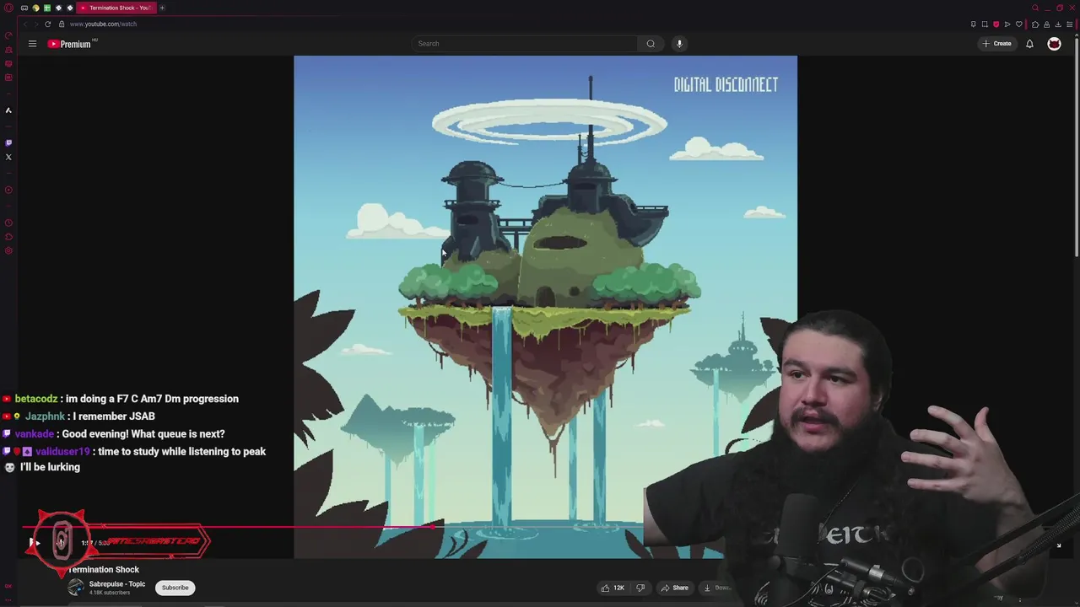Open GX Control speedometer in the sidebar
This screenshot has width=1080, height=607.
[x=8, y=35]
